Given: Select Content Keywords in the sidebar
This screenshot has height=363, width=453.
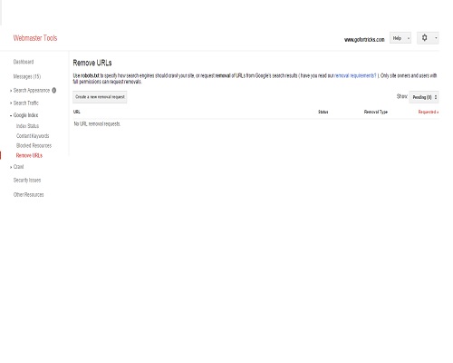Looking at the screenshot, I should (x=33, y=136).
